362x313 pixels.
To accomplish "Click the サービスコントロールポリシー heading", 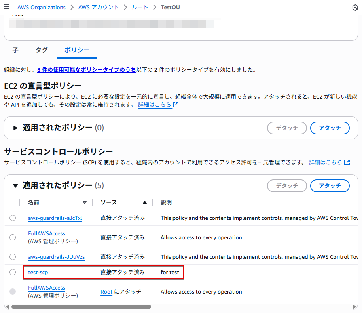I will click(59, 152).
